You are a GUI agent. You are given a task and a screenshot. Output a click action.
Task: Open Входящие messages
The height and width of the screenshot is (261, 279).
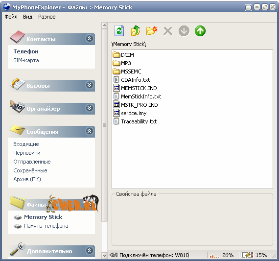[26, 144]
